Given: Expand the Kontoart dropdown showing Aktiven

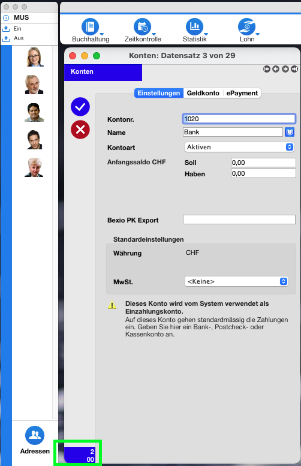Looking at the screenshot, I should click(239, 147).
